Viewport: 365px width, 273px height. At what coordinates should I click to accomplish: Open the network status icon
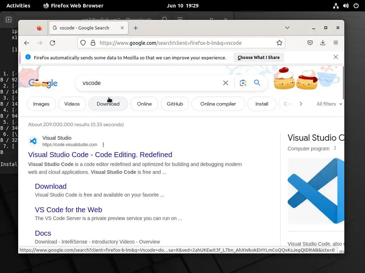[336, 6]
